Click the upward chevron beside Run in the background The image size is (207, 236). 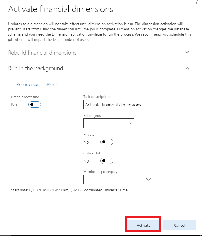coord(187,68)
